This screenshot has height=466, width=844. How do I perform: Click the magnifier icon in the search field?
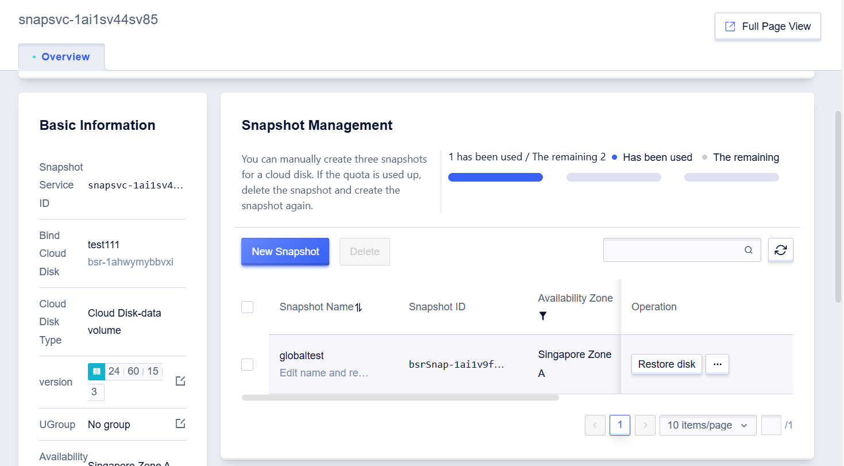coord(749,250)
